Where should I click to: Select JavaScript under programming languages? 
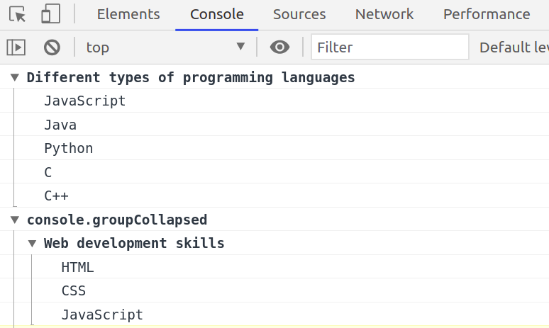(84, 101)
